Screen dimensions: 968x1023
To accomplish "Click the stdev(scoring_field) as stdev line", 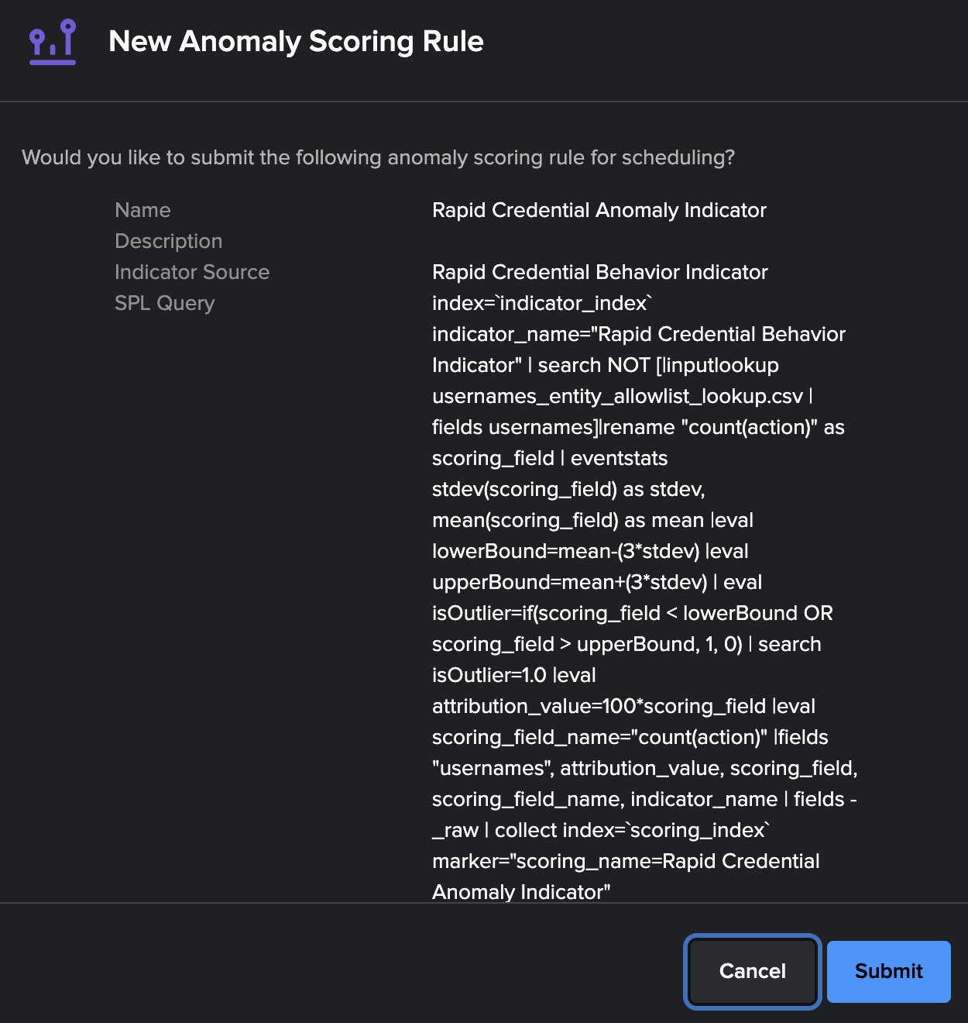I will (568, 489).
